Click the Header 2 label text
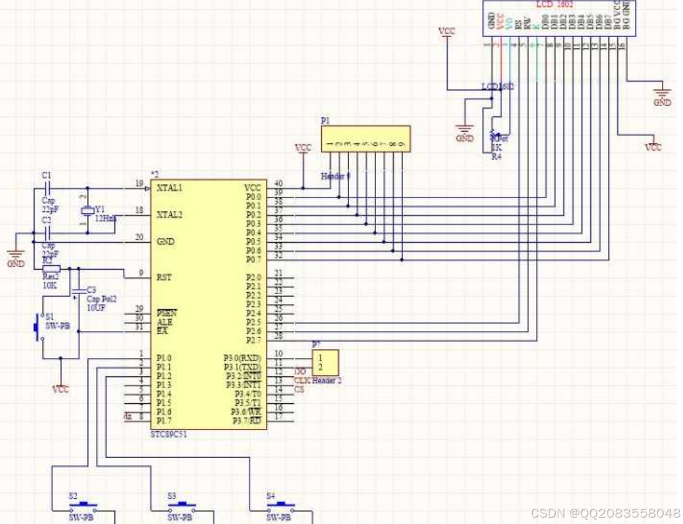683x524 pixels. tap(327, 380)
